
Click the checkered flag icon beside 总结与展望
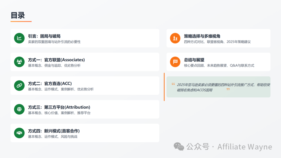[x=175, y=62]
